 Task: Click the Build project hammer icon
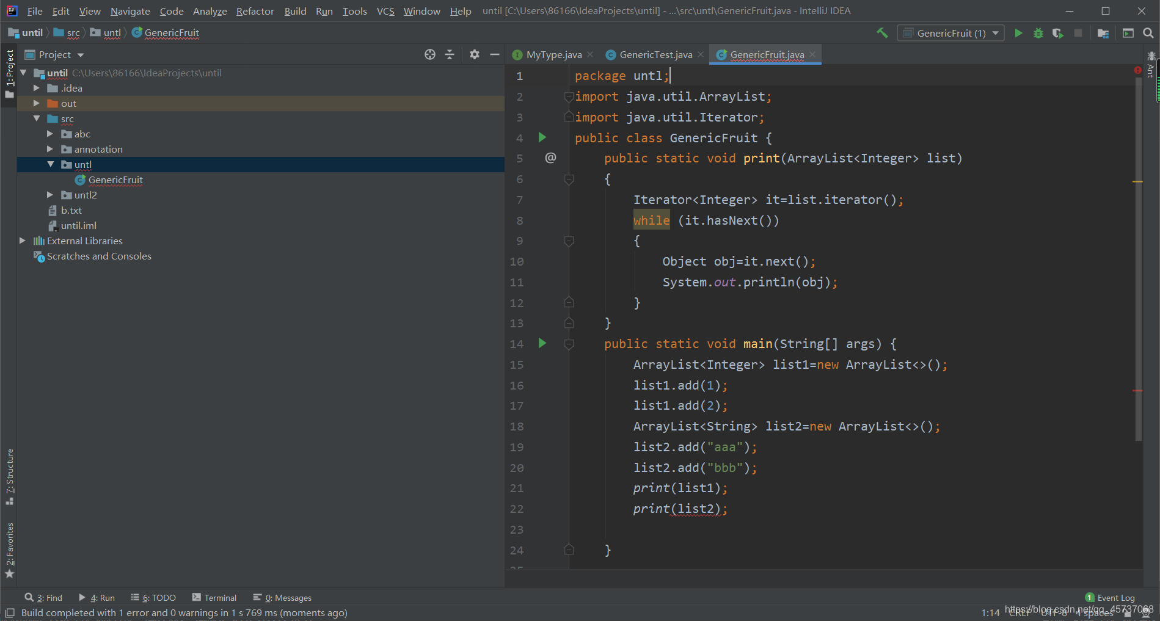tap(882, 33)
